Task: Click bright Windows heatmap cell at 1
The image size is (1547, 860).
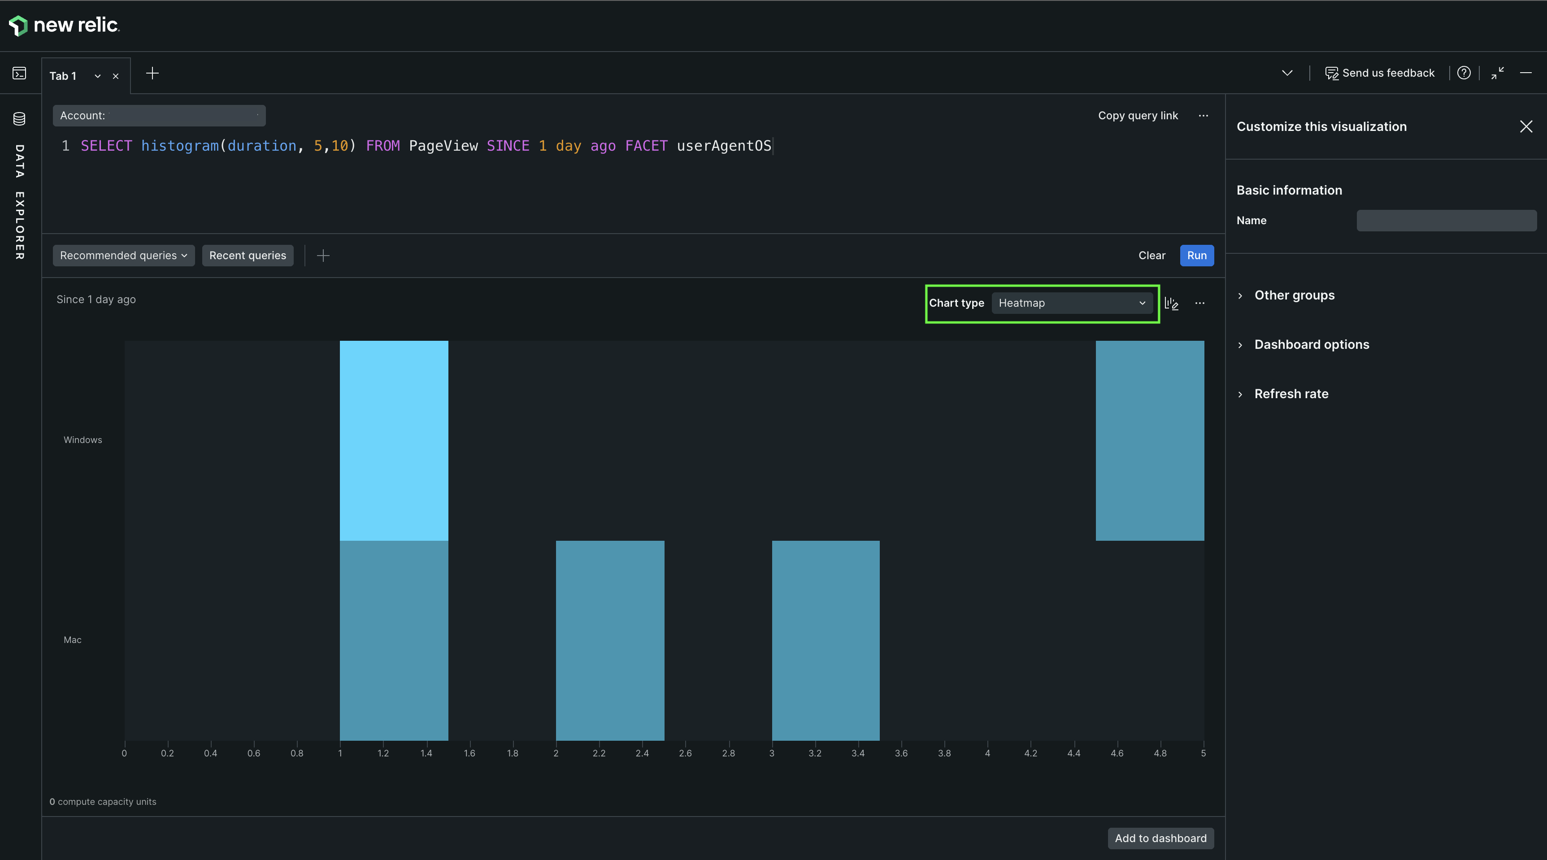Action: tap(394, 441)
